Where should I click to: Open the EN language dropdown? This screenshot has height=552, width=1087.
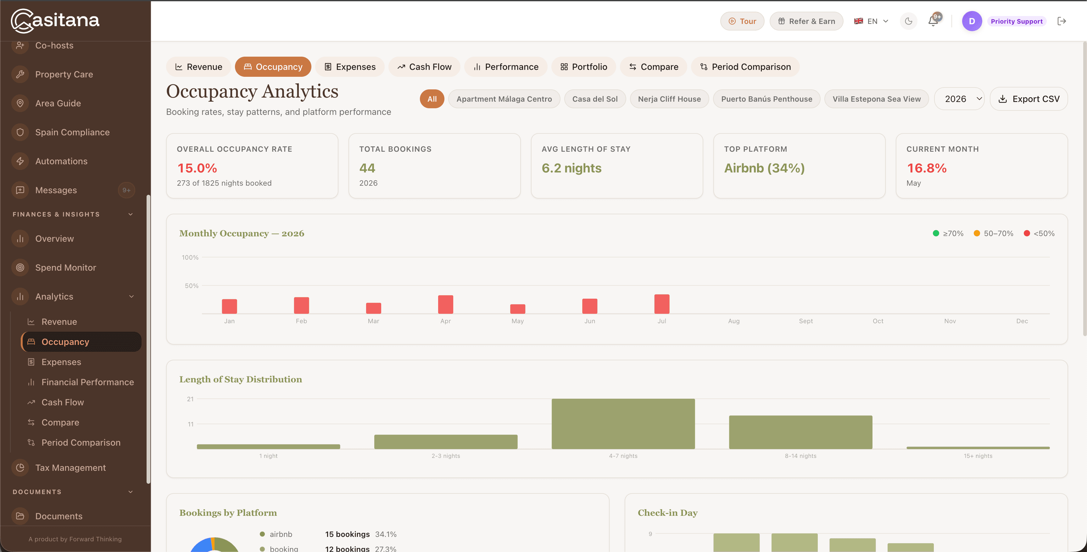[x=871, y=21]
